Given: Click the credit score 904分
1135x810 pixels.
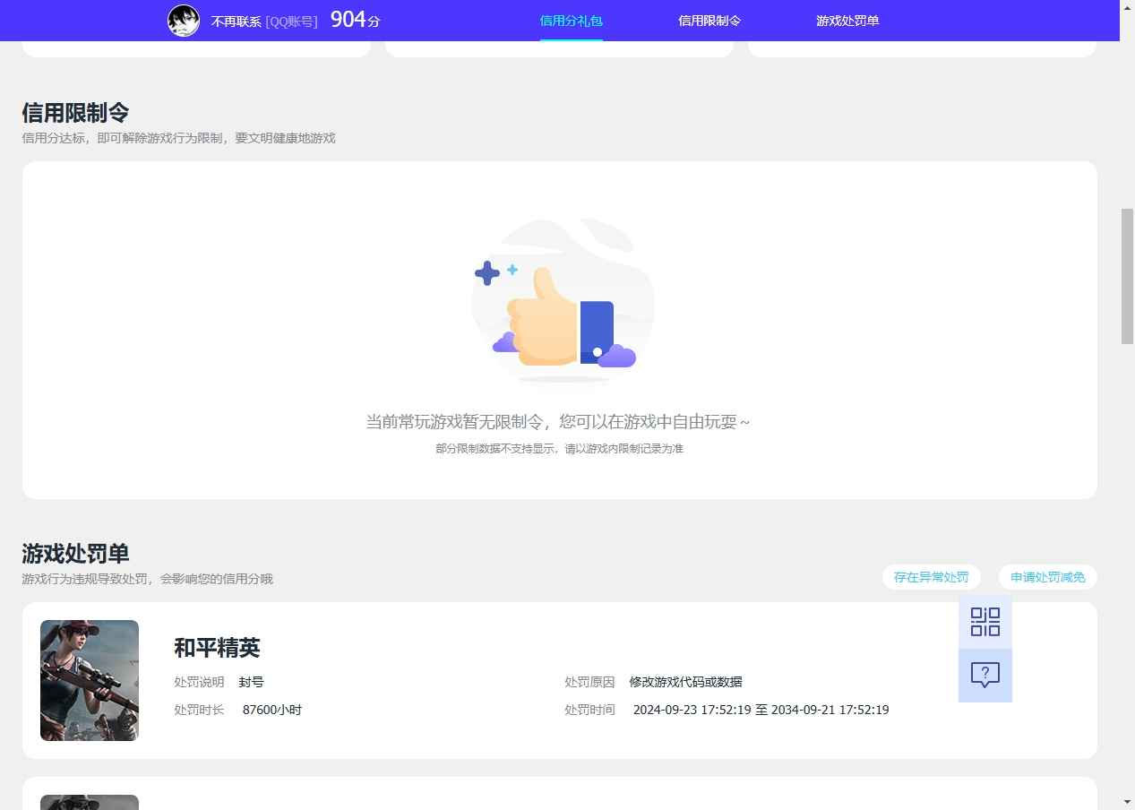Looking at the screenshot, I should point(356,20).
